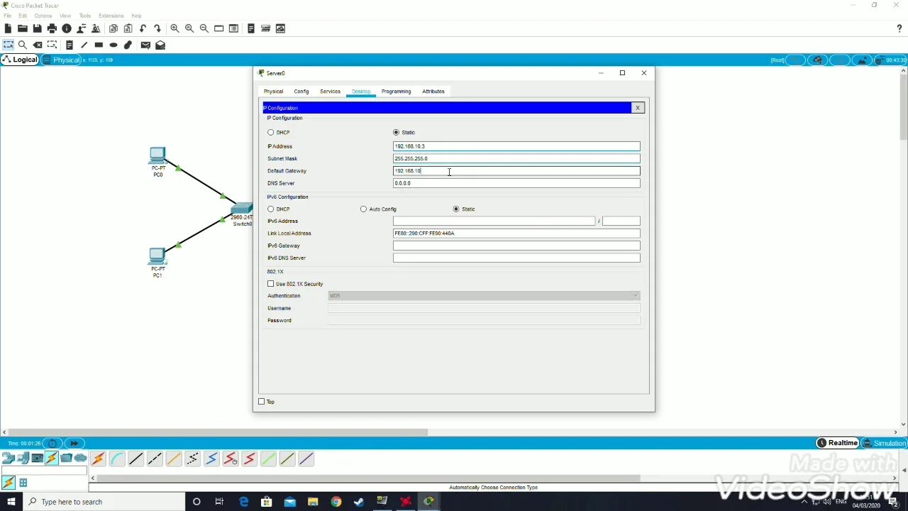Activate the Select tool
Image resolution: width=908 pixels, height=511 pixels.
tap(8, 45)
